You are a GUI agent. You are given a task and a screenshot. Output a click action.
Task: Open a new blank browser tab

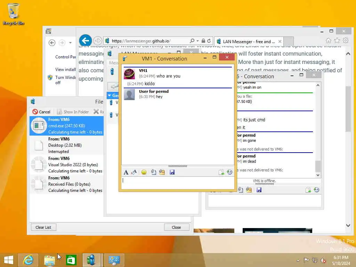(x=289, y=42)
